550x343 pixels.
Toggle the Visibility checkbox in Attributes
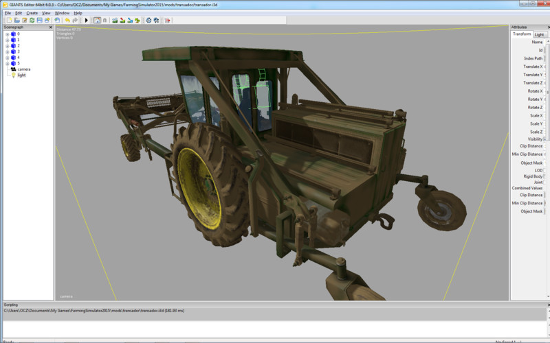click(546, 139)
